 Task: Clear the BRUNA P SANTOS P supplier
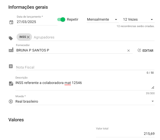[x=129, y=51]
